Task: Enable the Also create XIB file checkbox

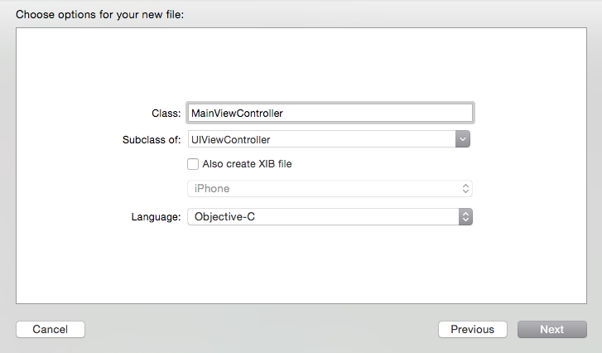Action: click(x=194, y=164)
